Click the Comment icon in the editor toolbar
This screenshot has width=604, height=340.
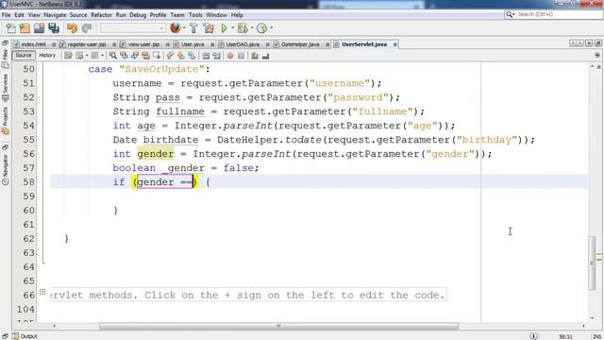click(x=255, y=56)
